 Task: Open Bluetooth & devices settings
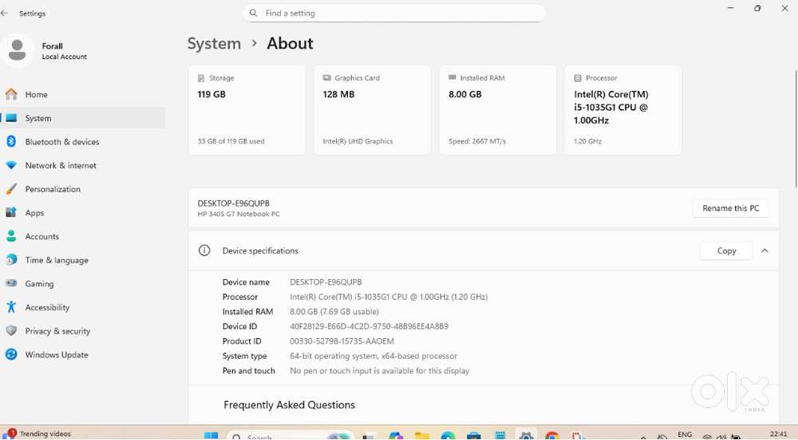(x=61, y=142)
